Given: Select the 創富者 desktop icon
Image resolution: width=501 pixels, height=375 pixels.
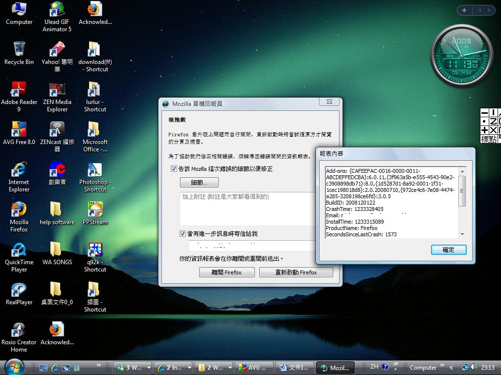Looking at the screenshot, I should [x=57, y=173].
